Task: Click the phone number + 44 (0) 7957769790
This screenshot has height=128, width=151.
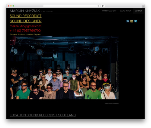Action: [x=25, y=31]
